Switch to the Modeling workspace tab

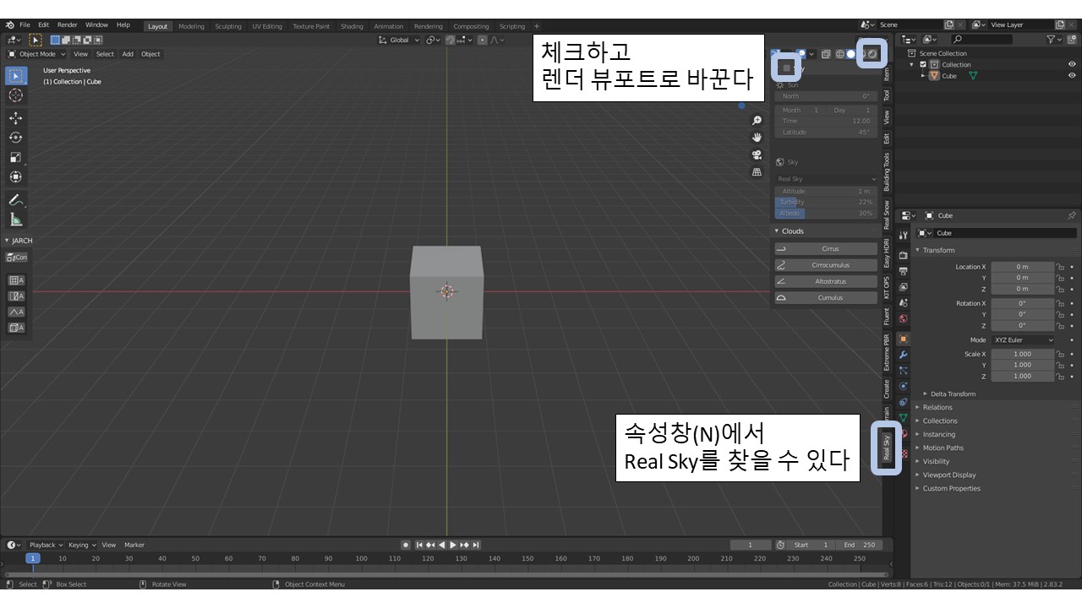191,26
